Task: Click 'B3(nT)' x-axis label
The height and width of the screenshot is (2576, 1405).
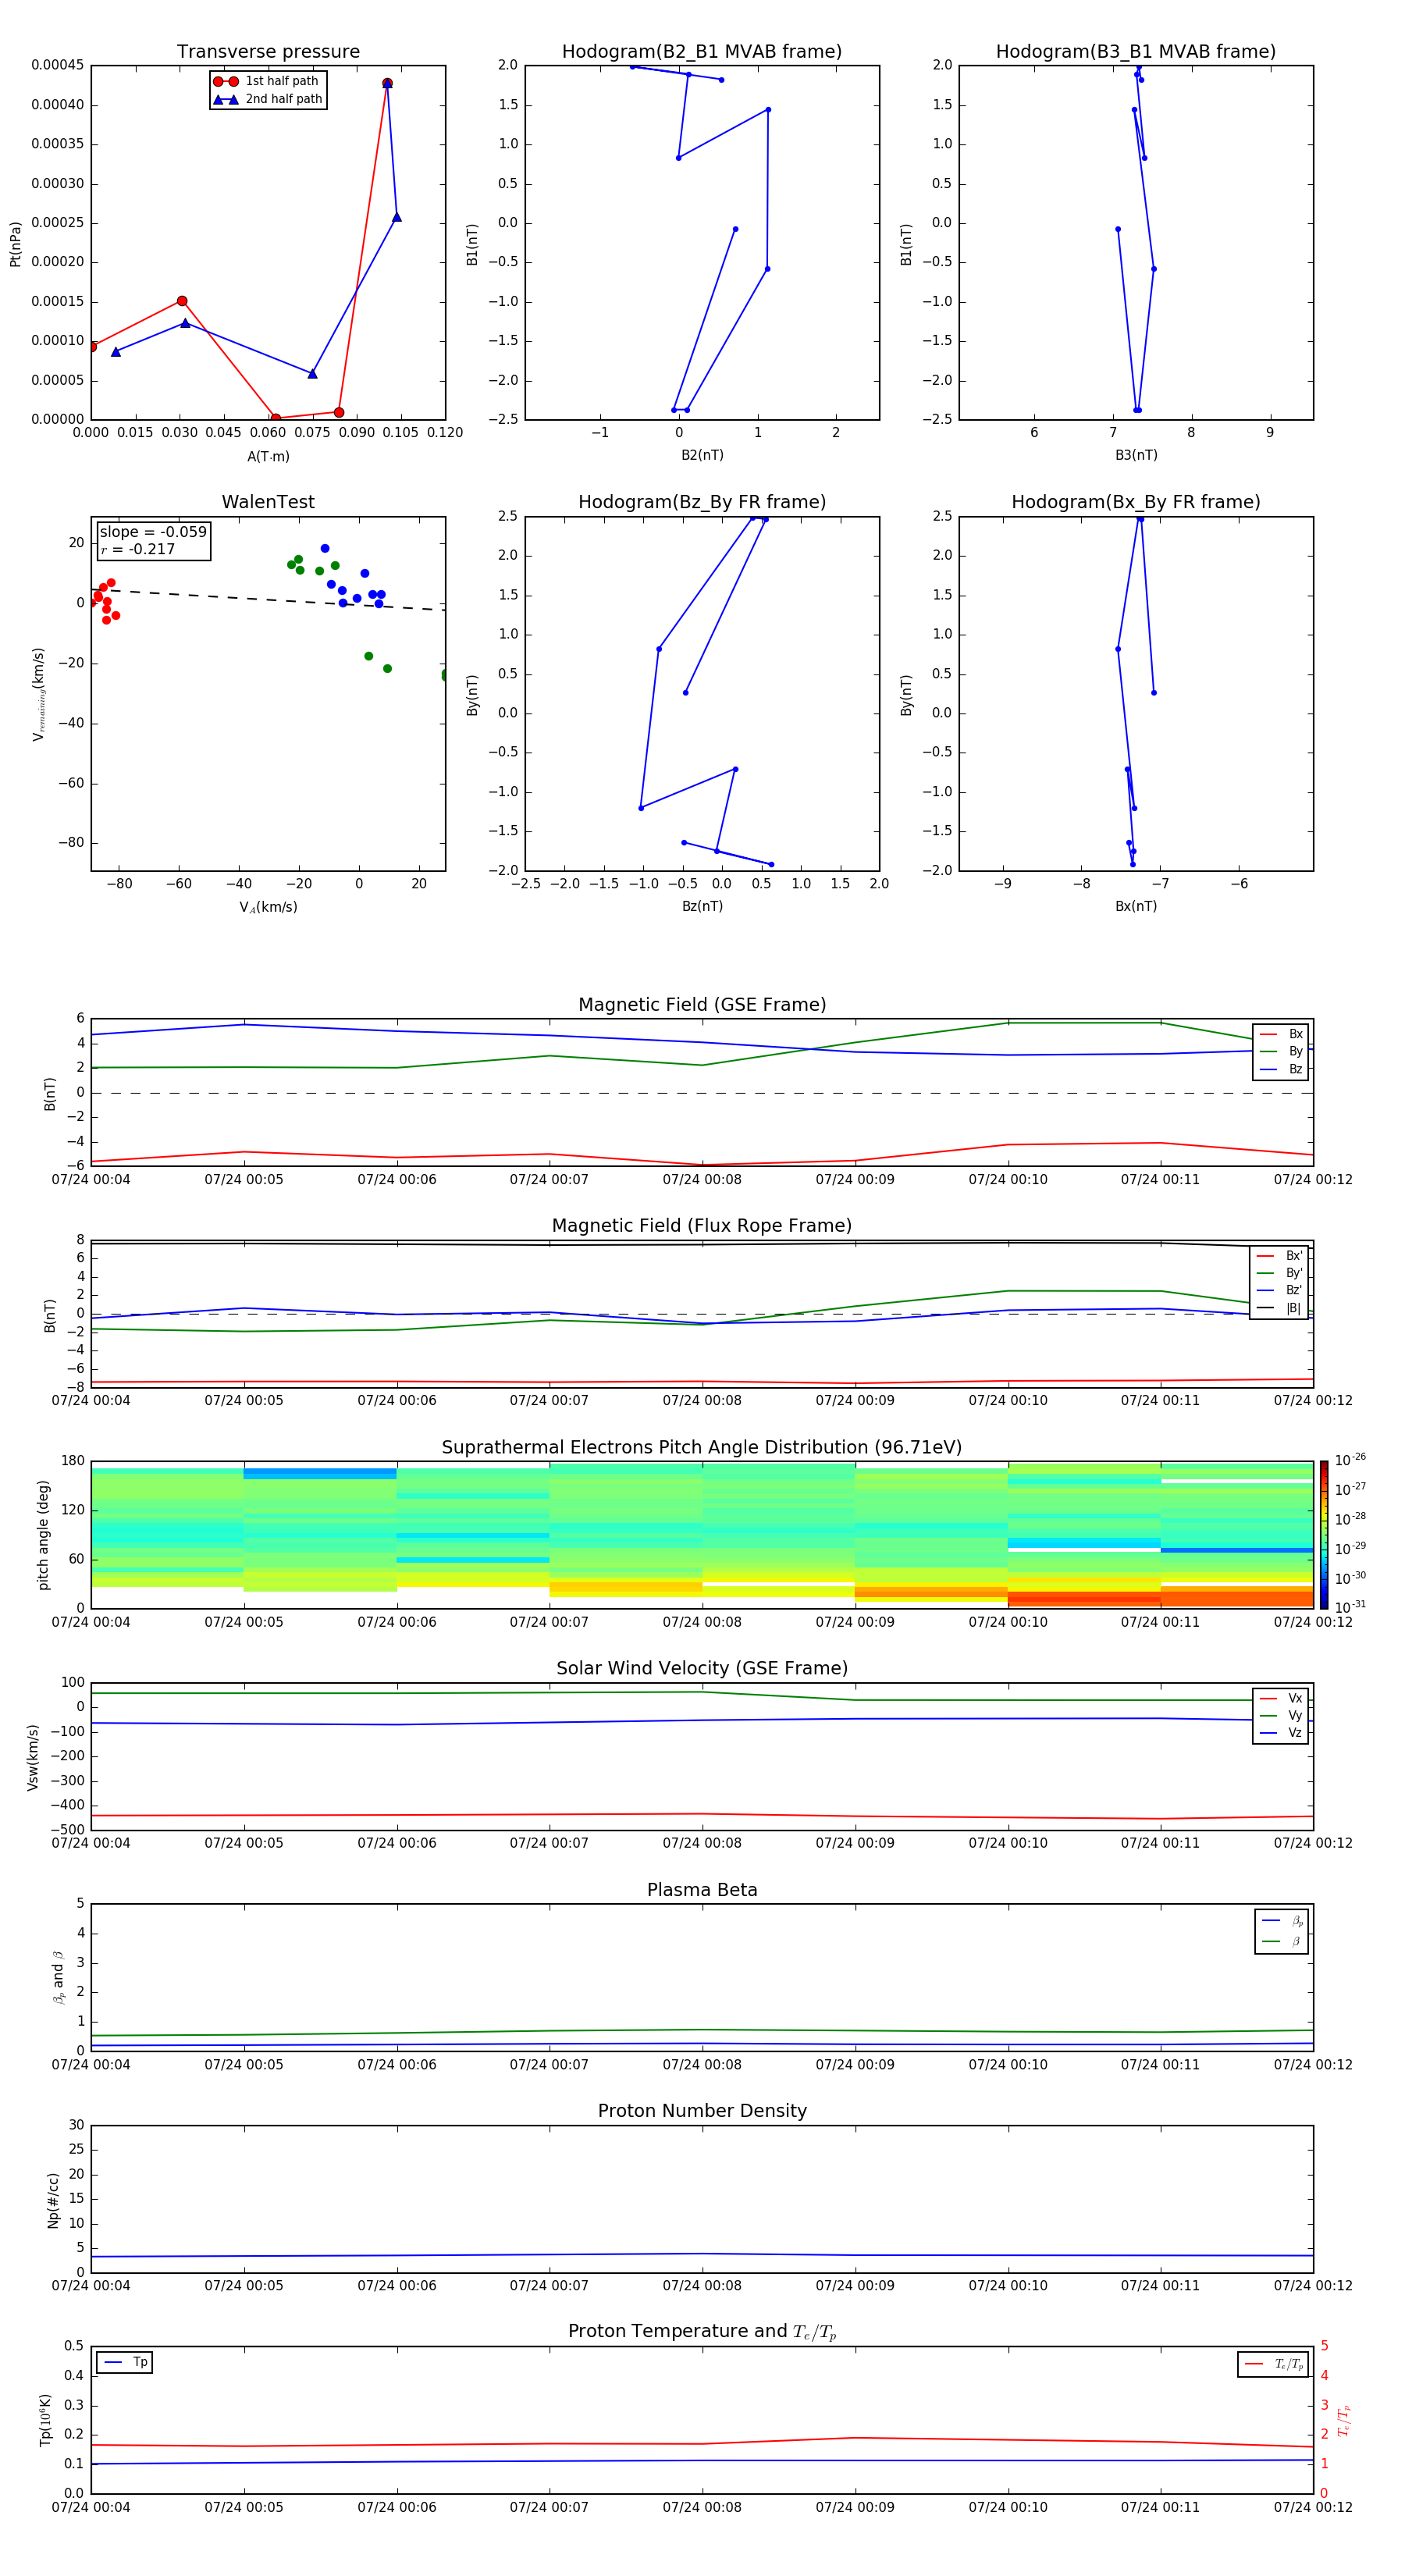Action: click(x=1136, y=456)
